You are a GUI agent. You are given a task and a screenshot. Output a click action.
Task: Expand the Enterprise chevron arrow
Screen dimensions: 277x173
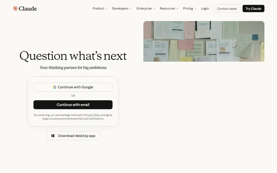coord(154,9)
